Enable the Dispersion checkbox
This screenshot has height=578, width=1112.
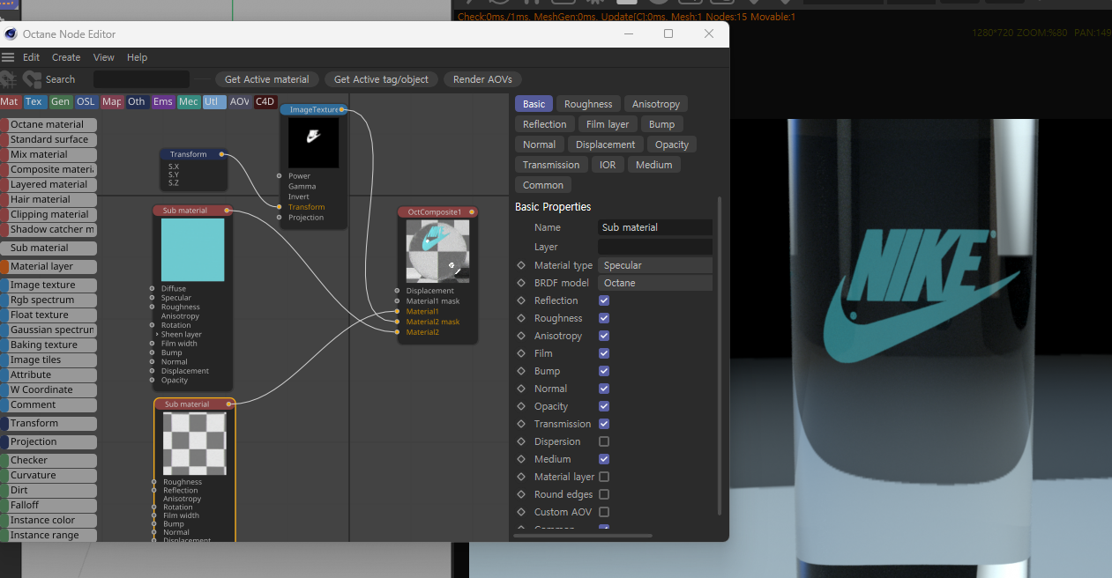coord(604,441)
